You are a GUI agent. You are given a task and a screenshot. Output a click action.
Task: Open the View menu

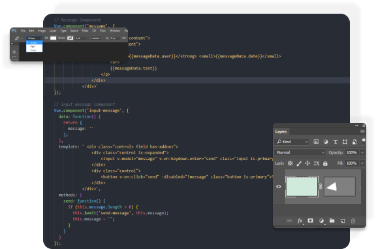[102, 31]
